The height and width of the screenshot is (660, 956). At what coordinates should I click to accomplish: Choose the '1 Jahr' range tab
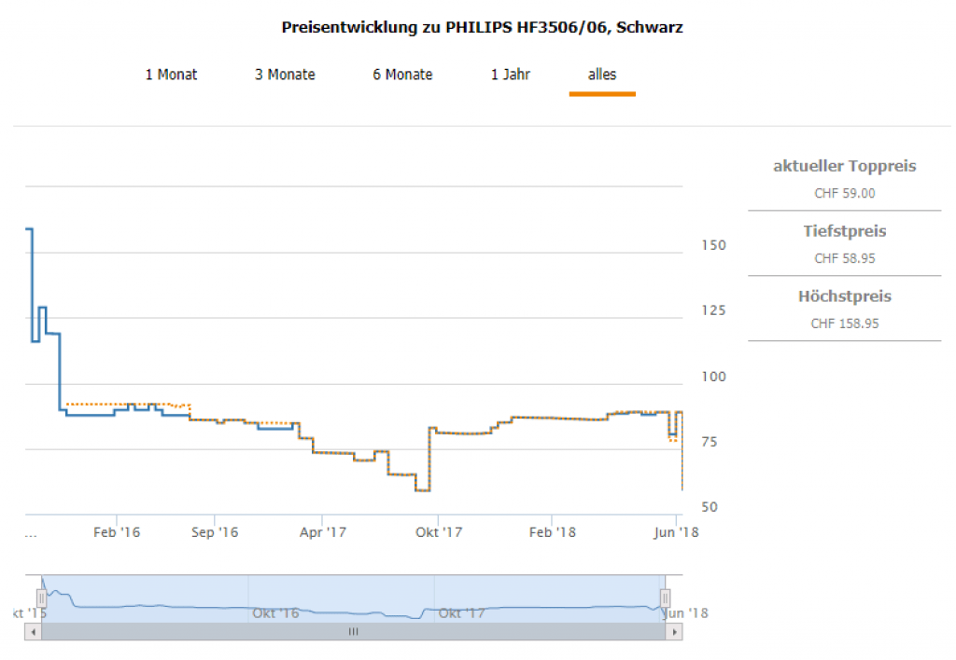pyautogui.click(x=511, y=75)
